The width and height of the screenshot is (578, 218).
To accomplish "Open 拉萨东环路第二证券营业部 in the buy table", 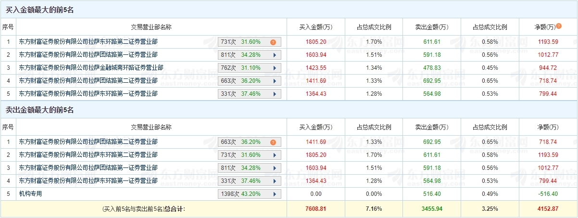I will point(88,42).
